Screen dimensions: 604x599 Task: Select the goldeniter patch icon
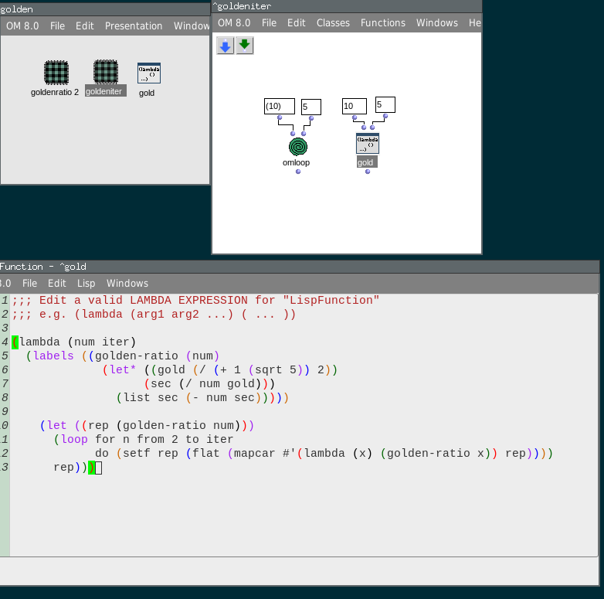coord(105,73)
